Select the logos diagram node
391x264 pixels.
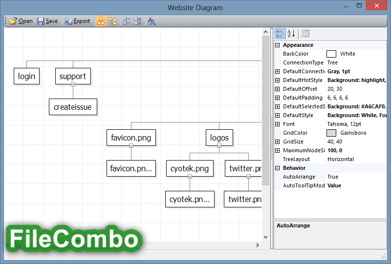pyautogui.click(x=219, y=138)
